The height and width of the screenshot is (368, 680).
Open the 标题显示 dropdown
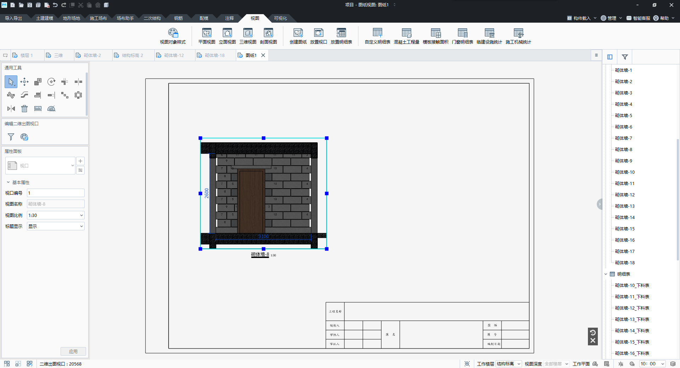point(56,226)
